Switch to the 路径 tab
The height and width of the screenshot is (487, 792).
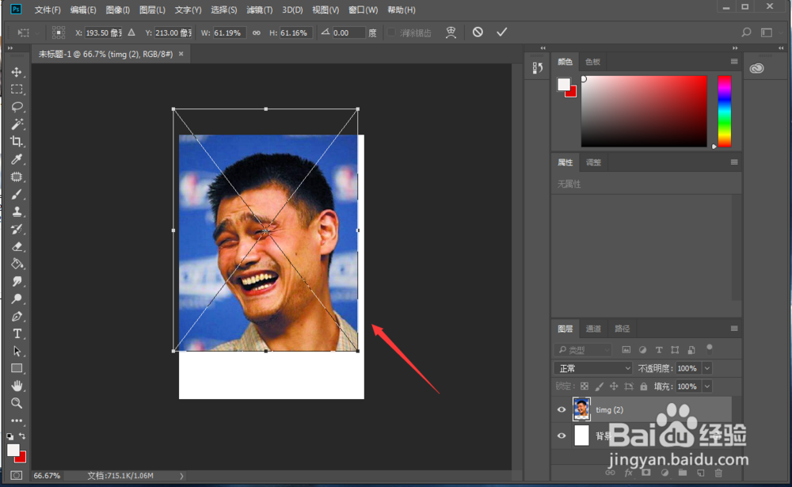pos(623,329)
